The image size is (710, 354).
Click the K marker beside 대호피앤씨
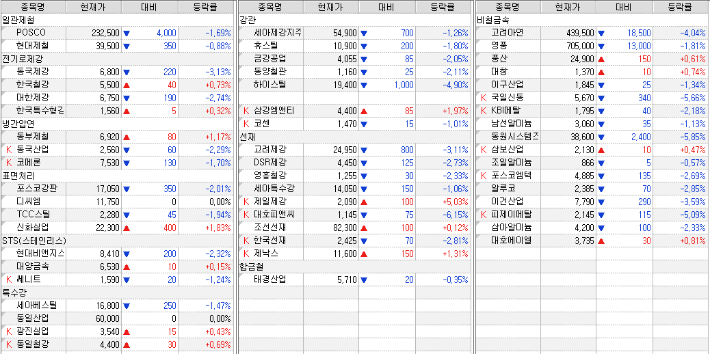point(246,215)
